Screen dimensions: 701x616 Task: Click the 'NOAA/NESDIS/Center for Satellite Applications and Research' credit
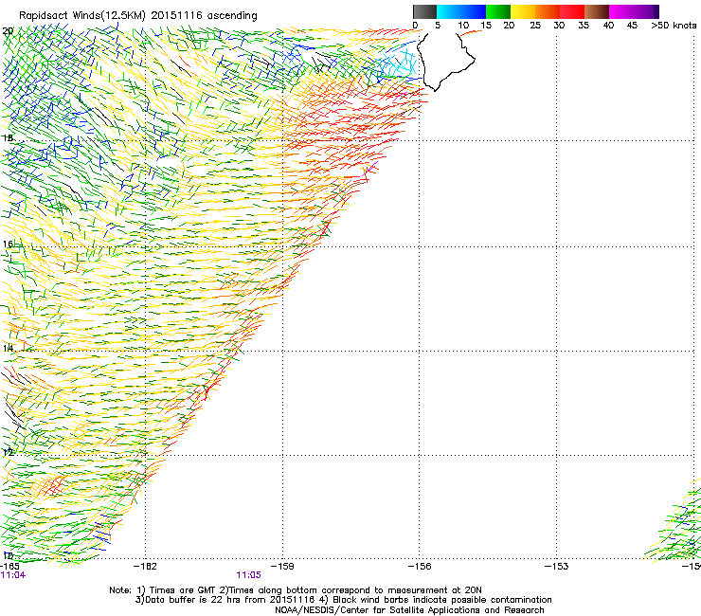point(409,610)
